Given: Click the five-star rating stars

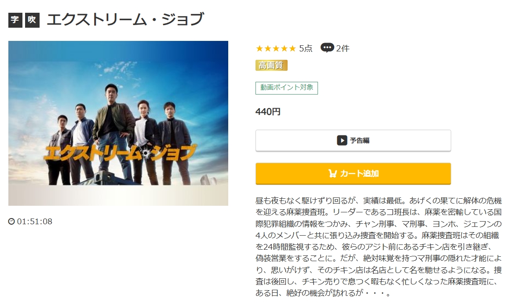Looking at the screenshot, I should tap(276, 48).
